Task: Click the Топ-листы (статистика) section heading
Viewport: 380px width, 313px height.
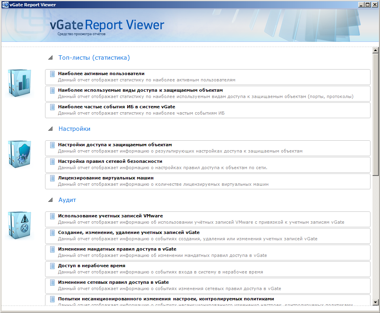Action: tap(94, 58)
